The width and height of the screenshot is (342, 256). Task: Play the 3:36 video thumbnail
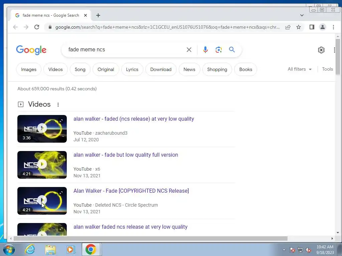coord(42,128)
